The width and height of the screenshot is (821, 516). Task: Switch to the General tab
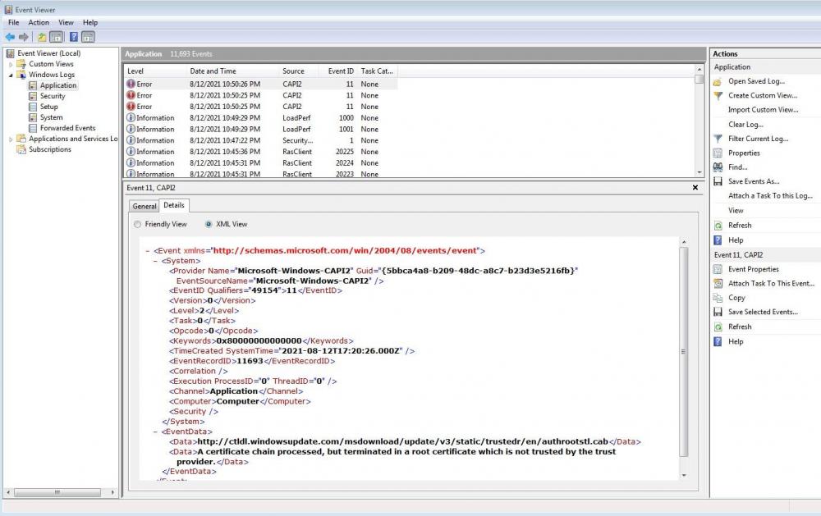point(144,206)
